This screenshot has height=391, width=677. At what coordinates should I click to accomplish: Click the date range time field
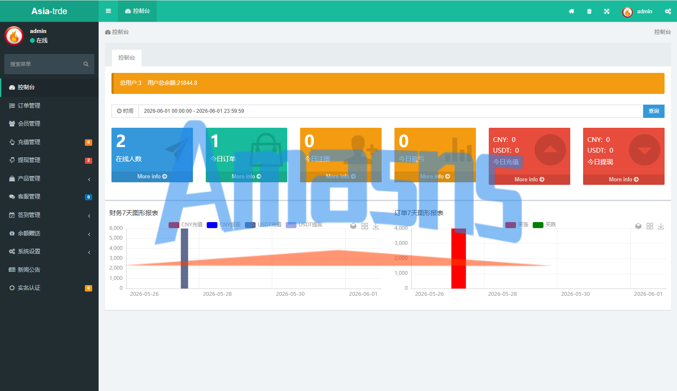pyautogui.click(x=391, y=111)
